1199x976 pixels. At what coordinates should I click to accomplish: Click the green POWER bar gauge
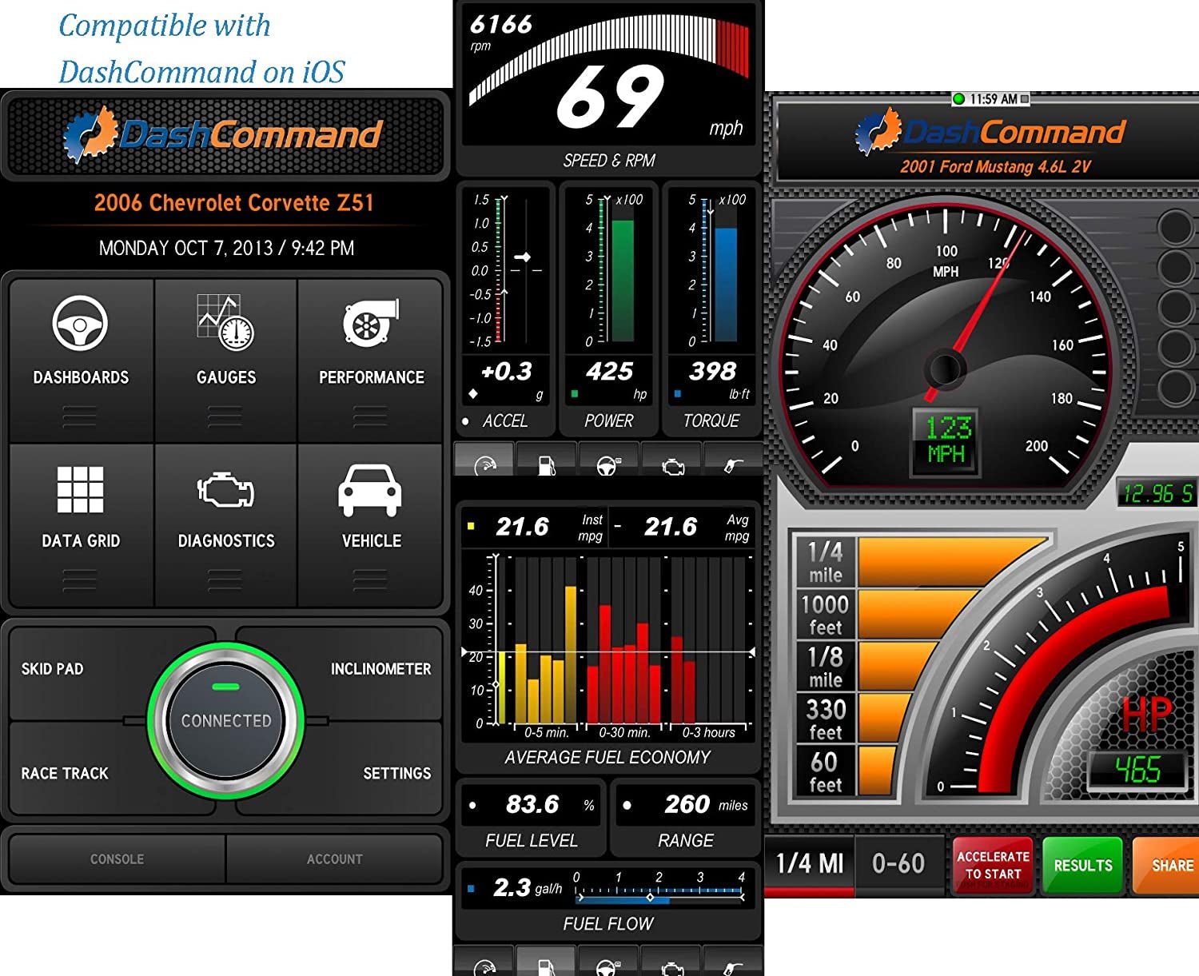click(623, 280)
